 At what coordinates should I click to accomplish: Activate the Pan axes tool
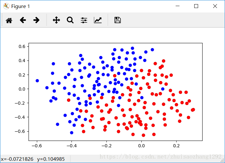coord(56,20)
